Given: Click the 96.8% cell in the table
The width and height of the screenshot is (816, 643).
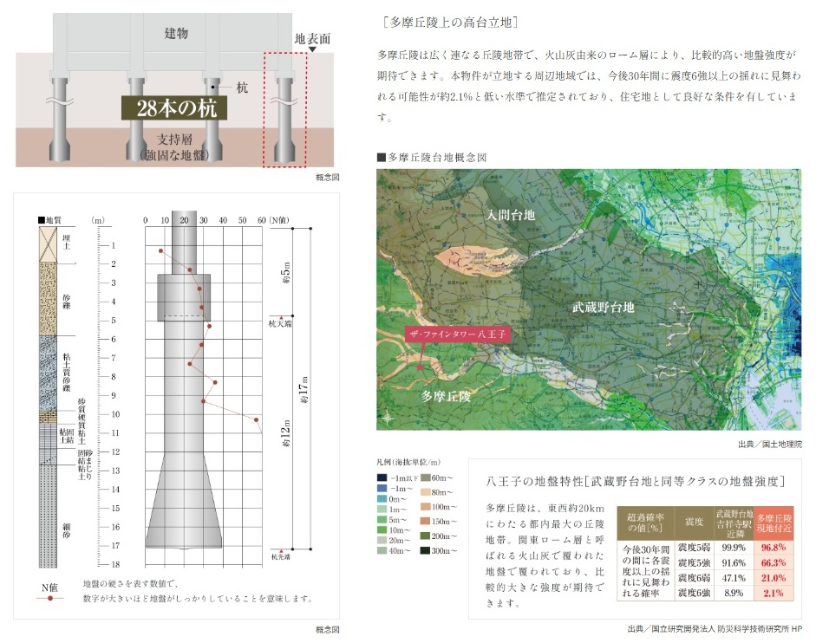Looking at the screenshot, I should click(773, 547).
